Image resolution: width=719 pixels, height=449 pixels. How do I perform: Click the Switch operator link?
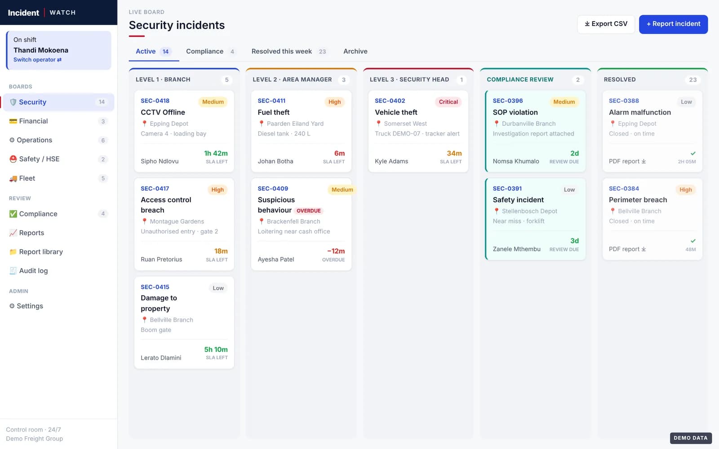pyautogui.click(x=37, y=60)
